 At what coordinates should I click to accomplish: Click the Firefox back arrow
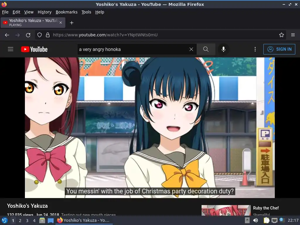7,35
